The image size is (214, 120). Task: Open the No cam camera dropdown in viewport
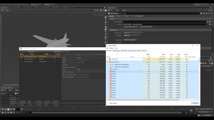[101, 15]
